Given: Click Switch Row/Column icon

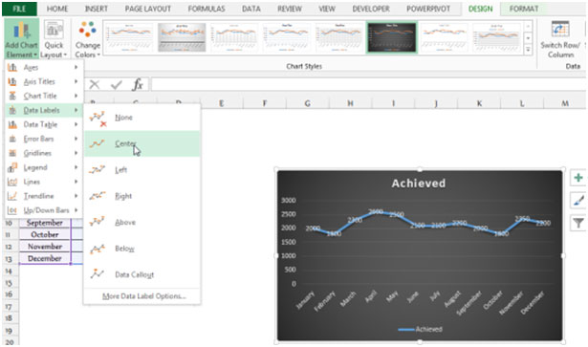Looking at the screenshot, I should [x=560, y=39].
